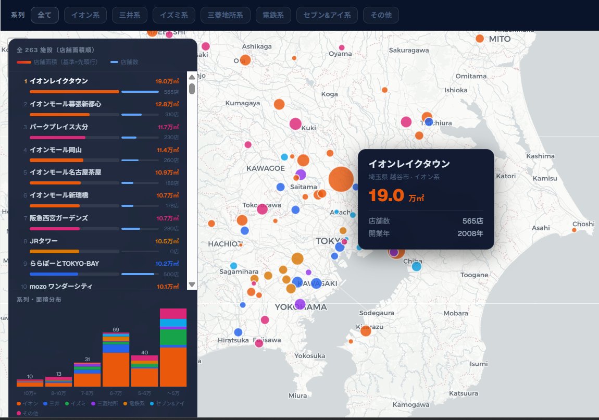
Task: Click the list scrollbar up arrow
Action: 192,77
